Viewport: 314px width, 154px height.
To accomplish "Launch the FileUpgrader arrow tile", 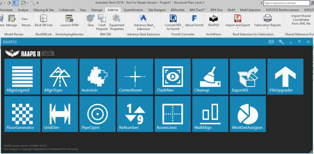I will point(285,76).
